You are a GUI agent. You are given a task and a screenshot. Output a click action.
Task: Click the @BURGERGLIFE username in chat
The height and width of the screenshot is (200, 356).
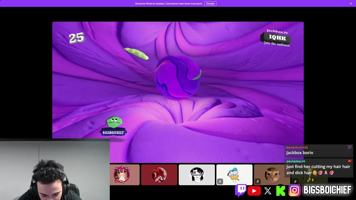296,161
